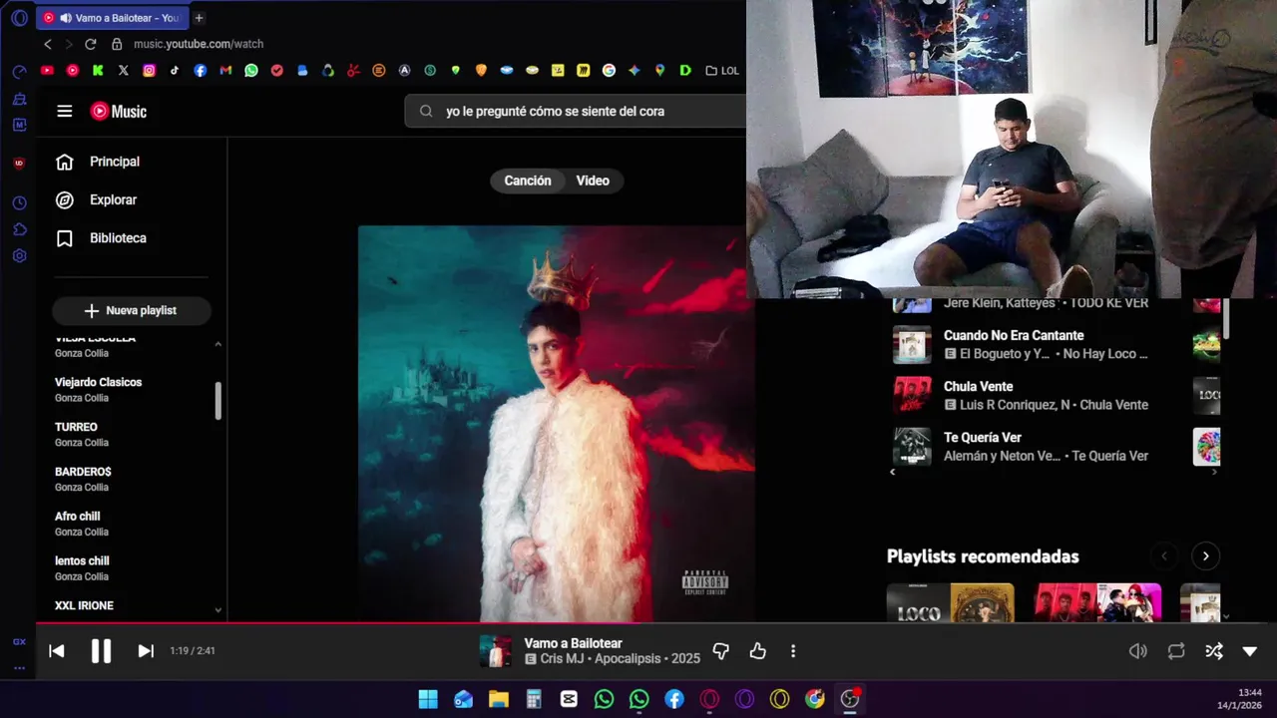Go back in browser history
This screenshot has height=718, width=1277.
point(48,44)
